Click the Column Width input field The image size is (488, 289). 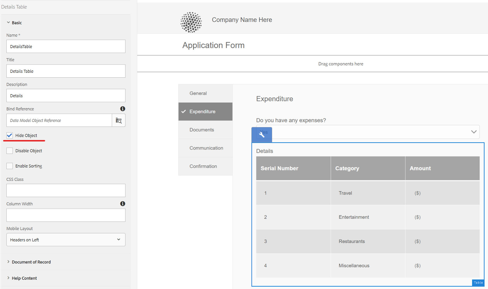click(x=66, y=215)
